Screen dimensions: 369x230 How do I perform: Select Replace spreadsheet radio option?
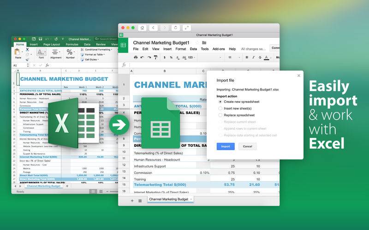[220, 115]
